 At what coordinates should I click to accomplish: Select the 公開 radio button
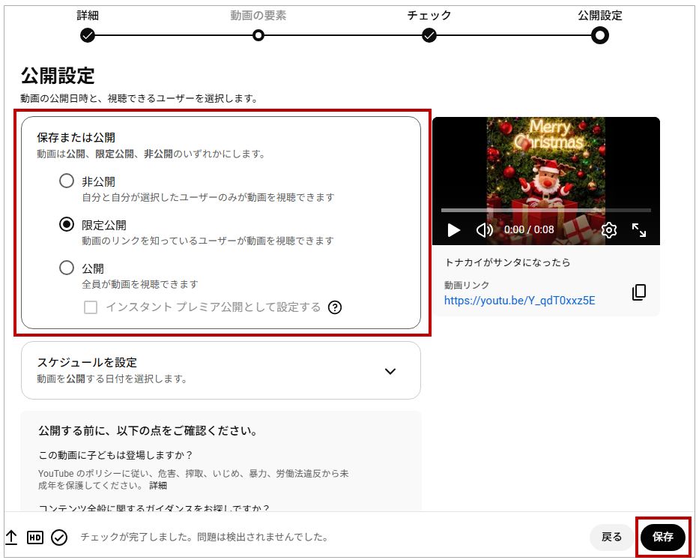coord(67,268)
